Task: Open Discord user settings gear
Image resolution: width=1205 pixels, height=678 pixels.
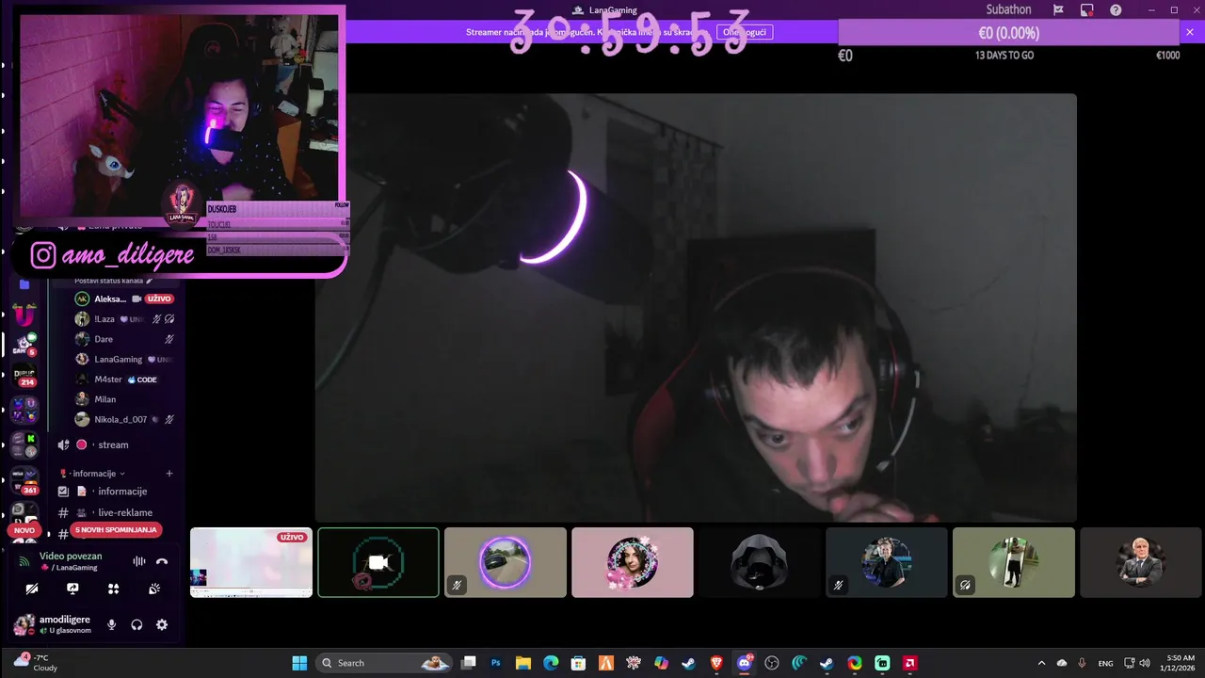Action: pyautogui.click(x=162, y=624)
